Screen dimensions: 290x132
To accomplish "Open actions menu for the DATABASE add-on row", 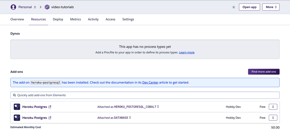I will 273,118.
